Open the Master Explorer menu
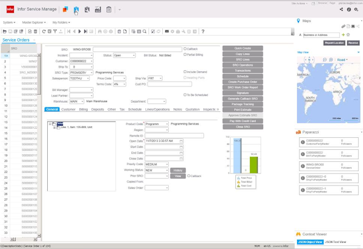Image resolution: width=363 pixels, height=249 pixels. (x=34, y=22)
